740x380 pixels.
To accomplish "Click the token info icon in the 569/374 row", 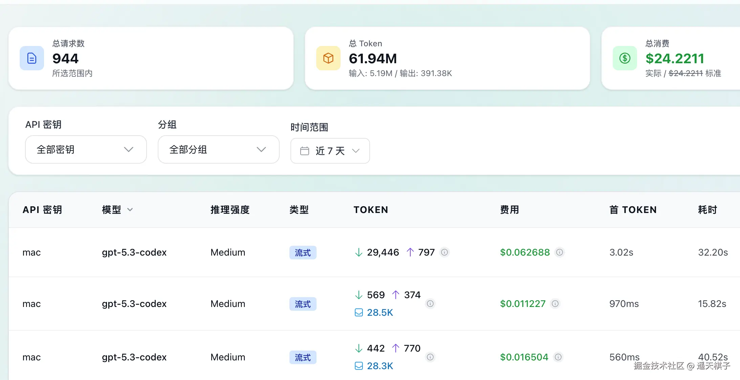I will point(430,304).
